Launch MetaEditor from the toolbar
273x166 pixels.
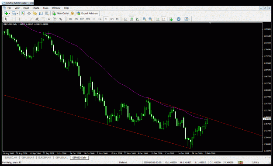click(x=73, y=13)
